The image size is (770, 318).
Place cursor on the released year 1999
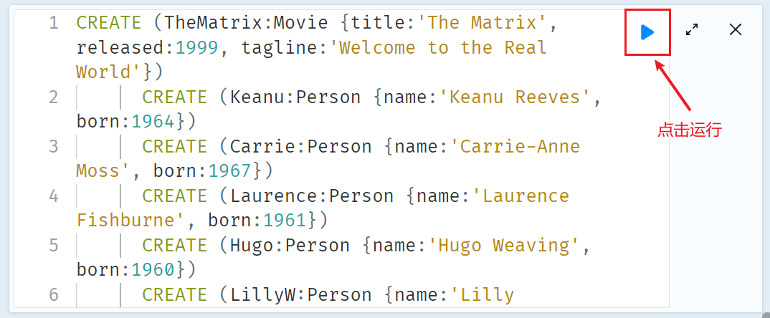[x=197, y=47]
